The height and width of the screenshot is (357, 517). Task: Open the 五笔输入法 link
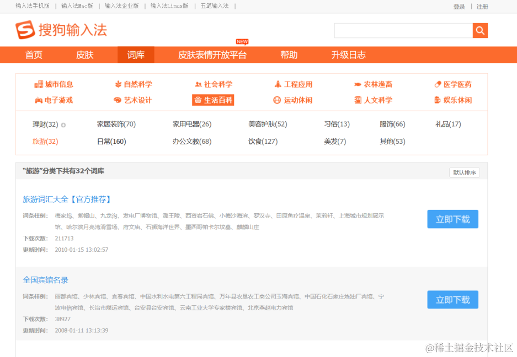pos(214,6)
